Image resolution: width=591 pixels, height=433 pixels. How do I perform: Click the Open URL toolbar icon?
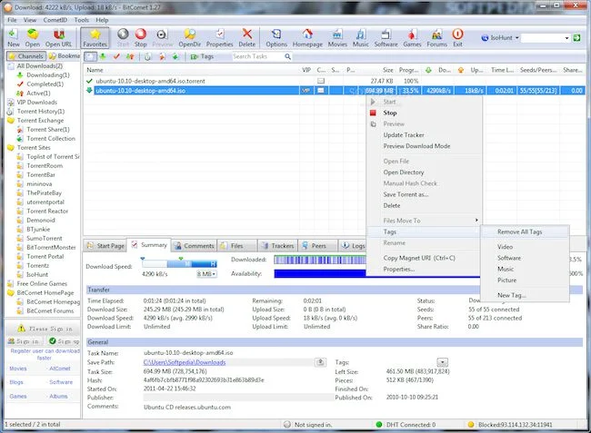pos(58,38)
